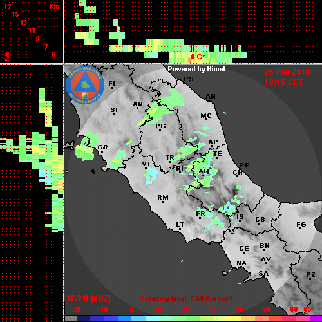Screen dimensions: 322x322
Task: Click the '5' height axis label
Action: 53,55
